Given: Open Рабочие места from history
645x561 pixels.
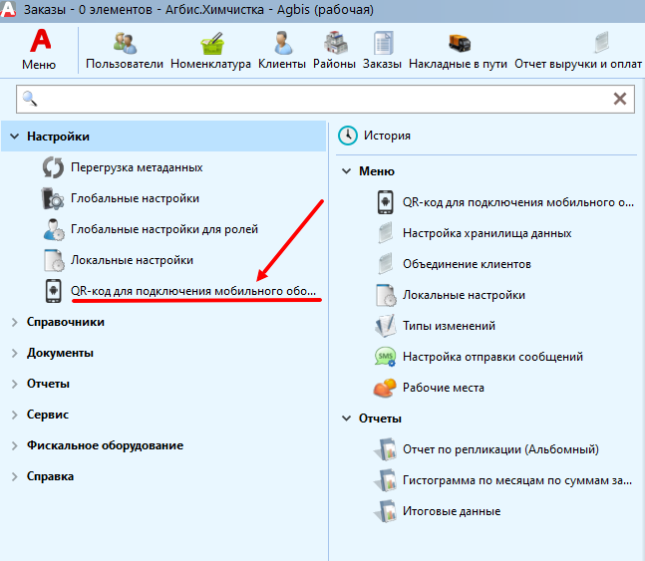Looking at the screenshot, I should point(444,388).
